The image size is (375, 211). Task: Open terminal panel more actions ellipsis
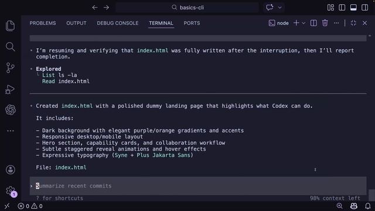pos(336,23)
